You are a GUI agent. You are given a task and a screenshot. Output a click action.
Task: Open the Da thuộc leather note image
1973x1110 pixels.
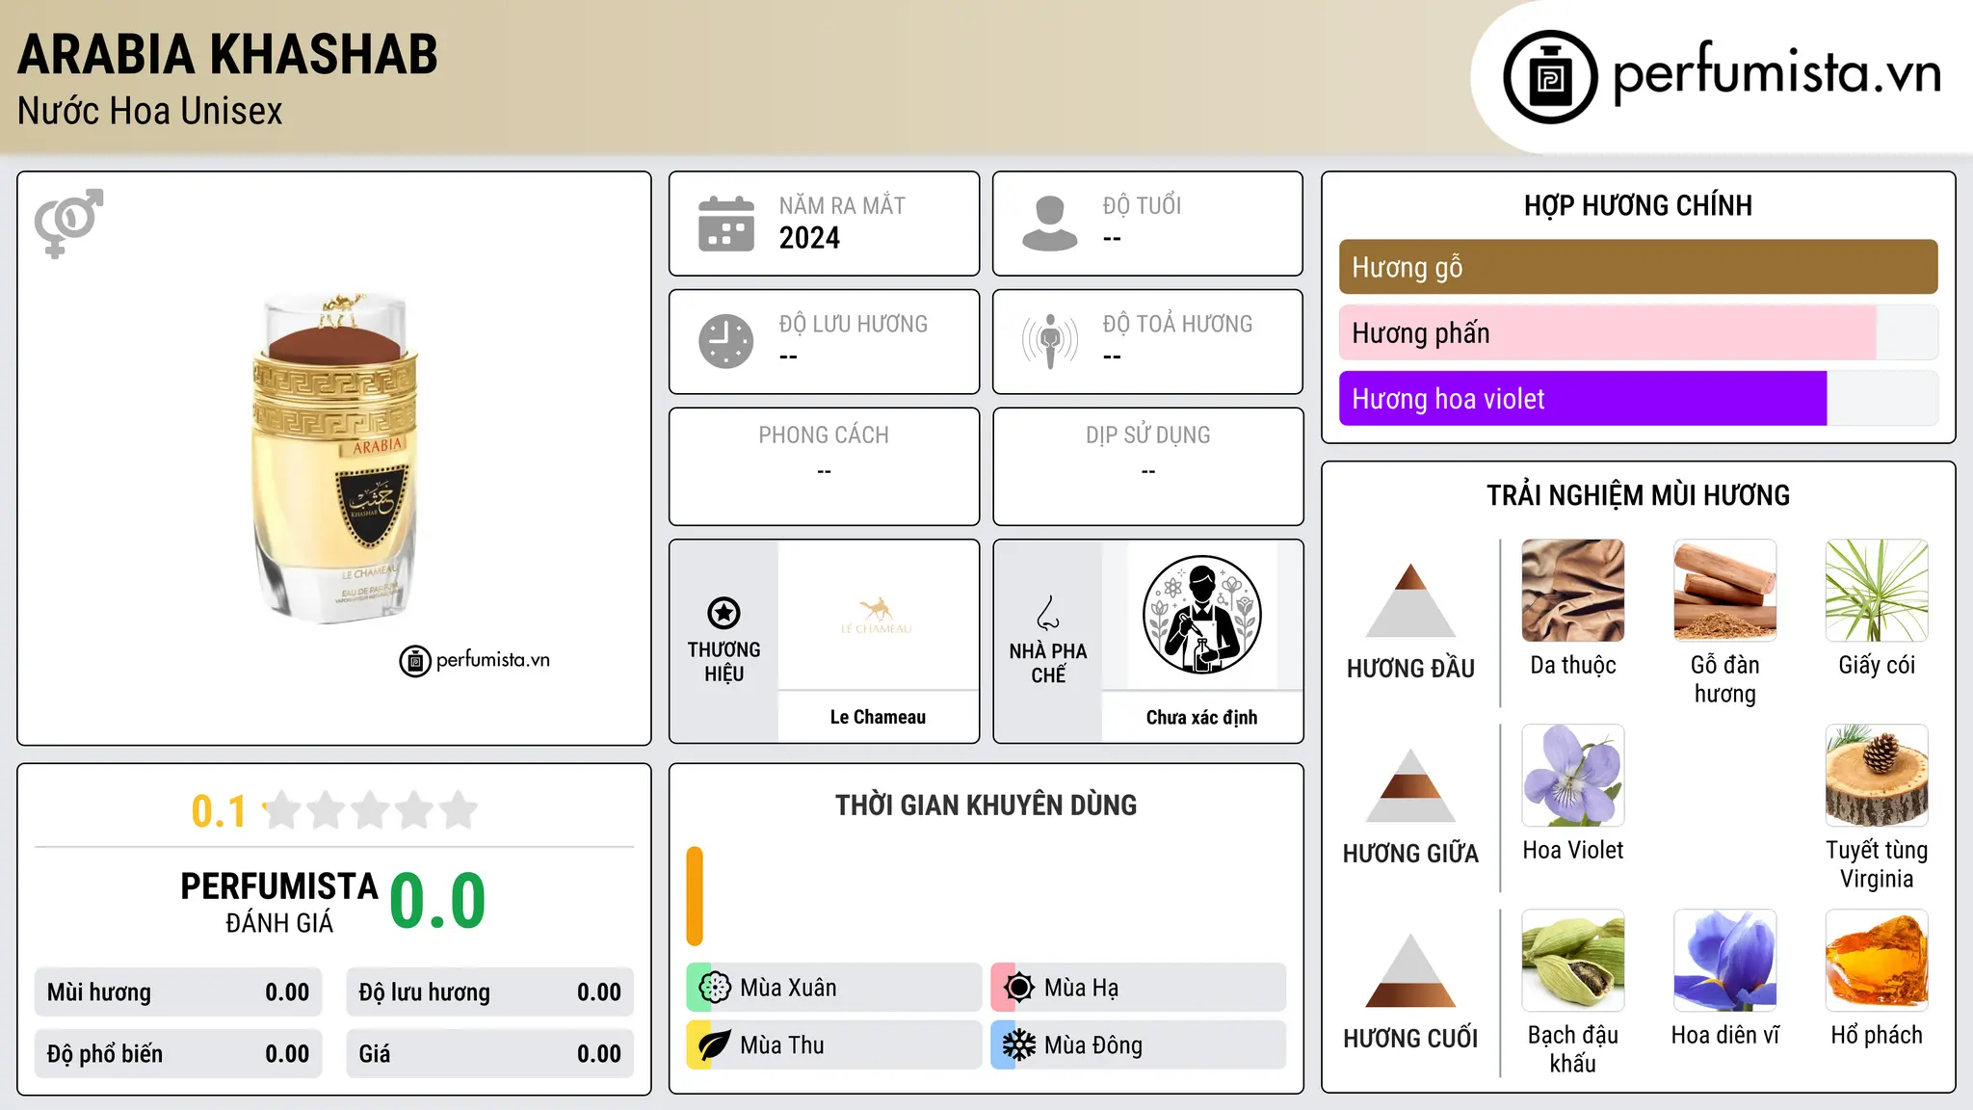point(1573,591)
